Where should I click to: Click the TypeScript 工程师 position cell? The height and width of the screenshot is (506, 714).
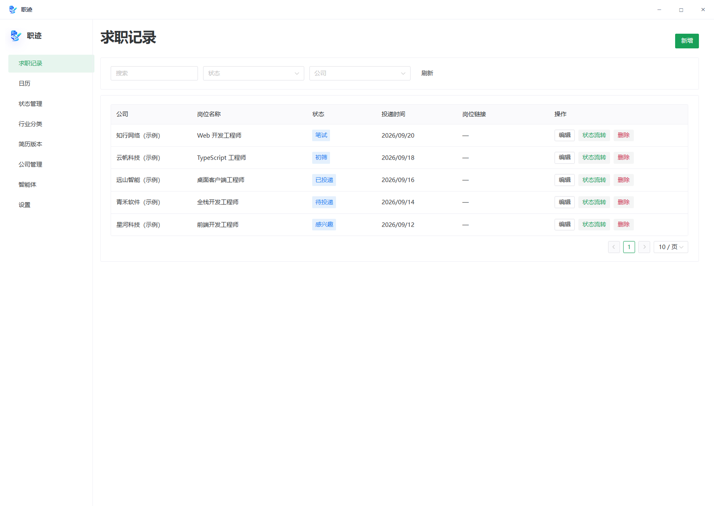click(x=222, y=158)
